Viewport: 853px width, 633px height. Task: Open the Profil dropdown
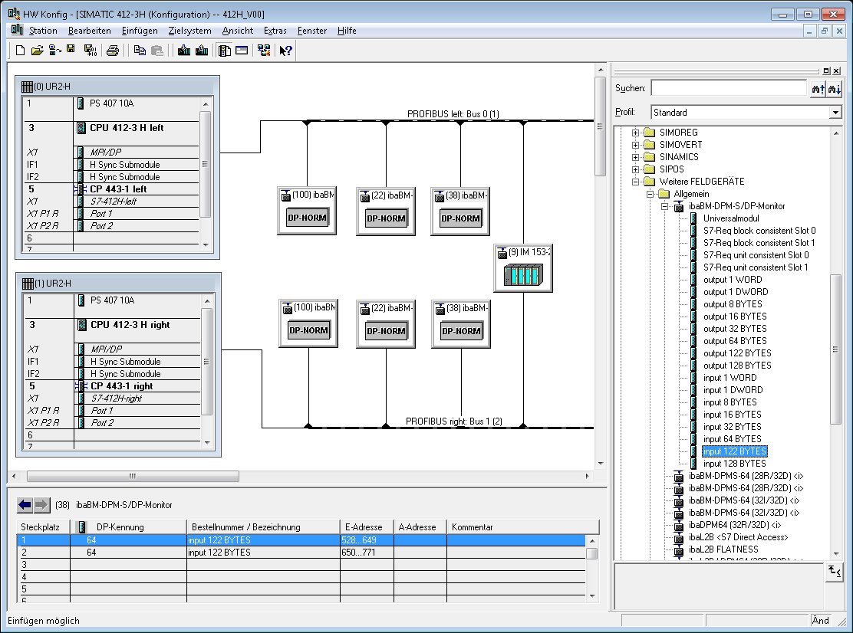click(835, 113)
